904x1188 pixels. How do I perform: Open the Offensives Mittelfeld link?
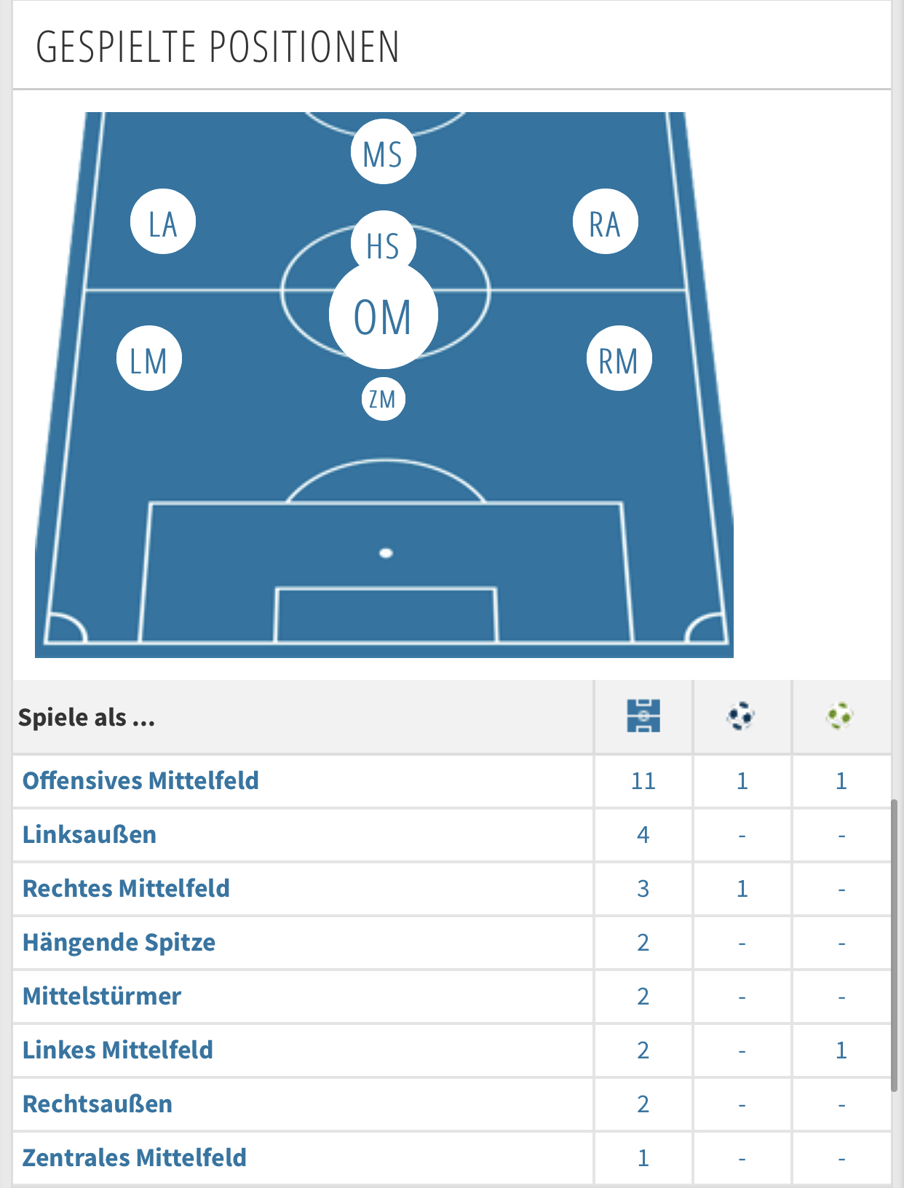(140, 780)
